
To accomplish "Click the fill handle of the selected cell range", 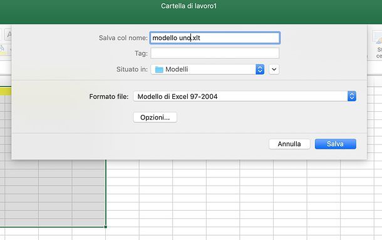I will click(105, 227).
